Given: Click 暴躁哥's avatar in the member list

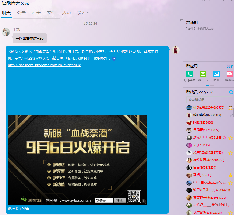Looking at the screenshot, I should click(x=189, y=130).
